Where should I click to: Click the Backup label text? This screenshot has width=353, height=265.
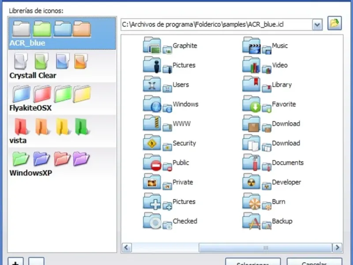coord(282,221)
